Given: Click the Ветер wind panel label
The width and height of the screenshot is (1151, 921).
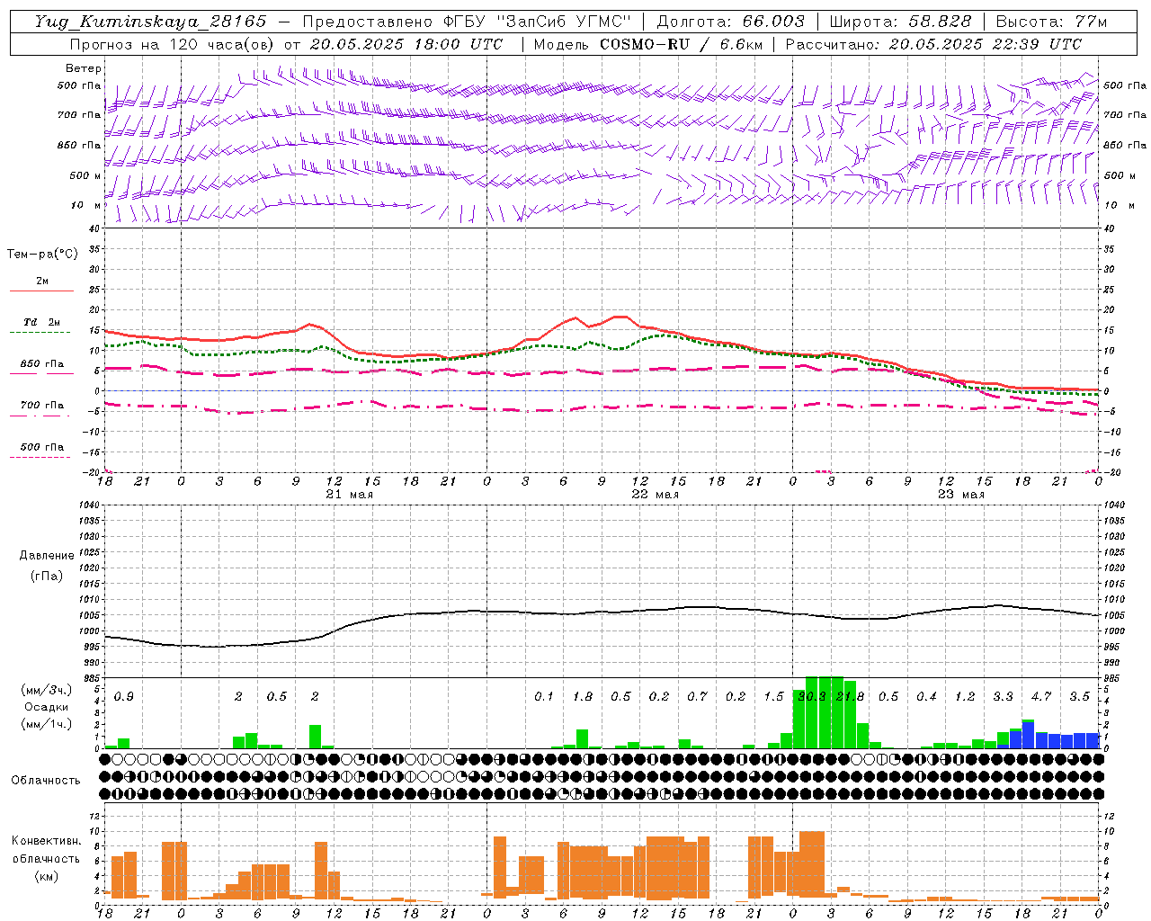Looking at the screenshot, I should click(84, 68).
